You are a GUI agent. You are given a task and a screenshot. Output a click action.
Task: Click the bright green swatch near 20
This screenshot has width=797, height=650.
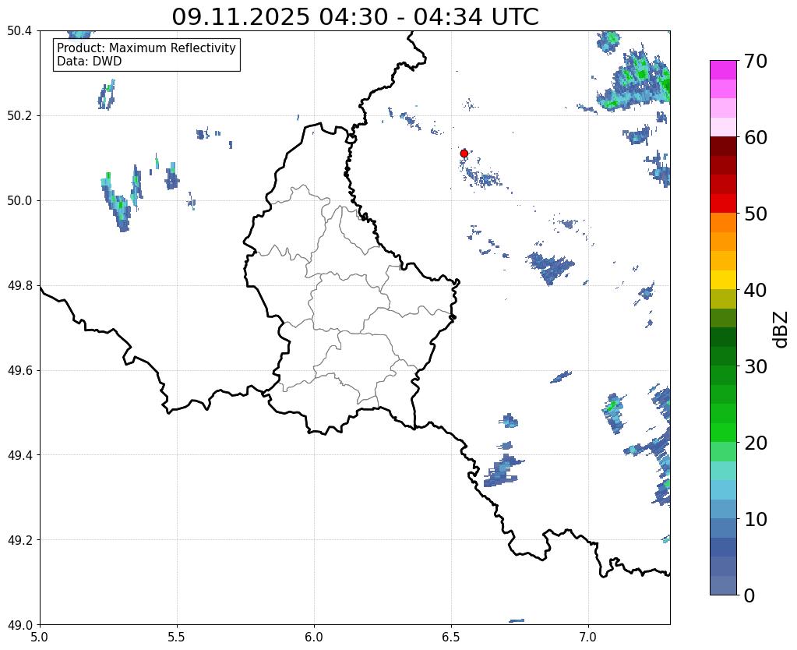click(x=723, y=433)
